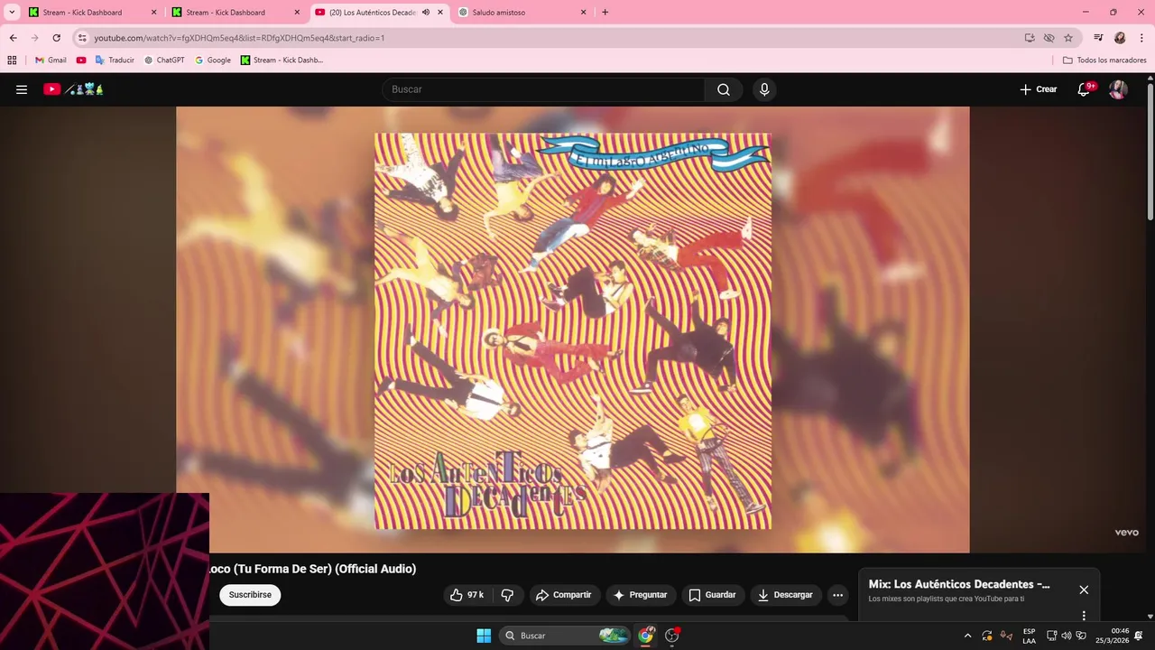This screenshot has height=650, width=1155.
Task: View site information icon in address bar
Action: [x=82, y=38]
